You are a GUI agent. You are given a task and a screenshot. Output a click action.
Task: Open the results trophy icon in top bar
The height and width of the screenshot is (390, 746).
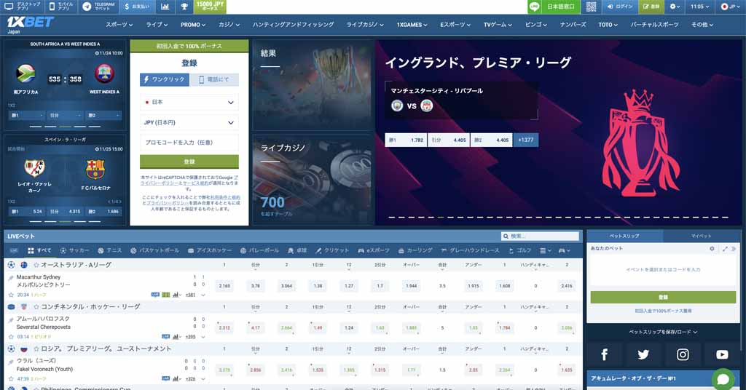(184, 7)
